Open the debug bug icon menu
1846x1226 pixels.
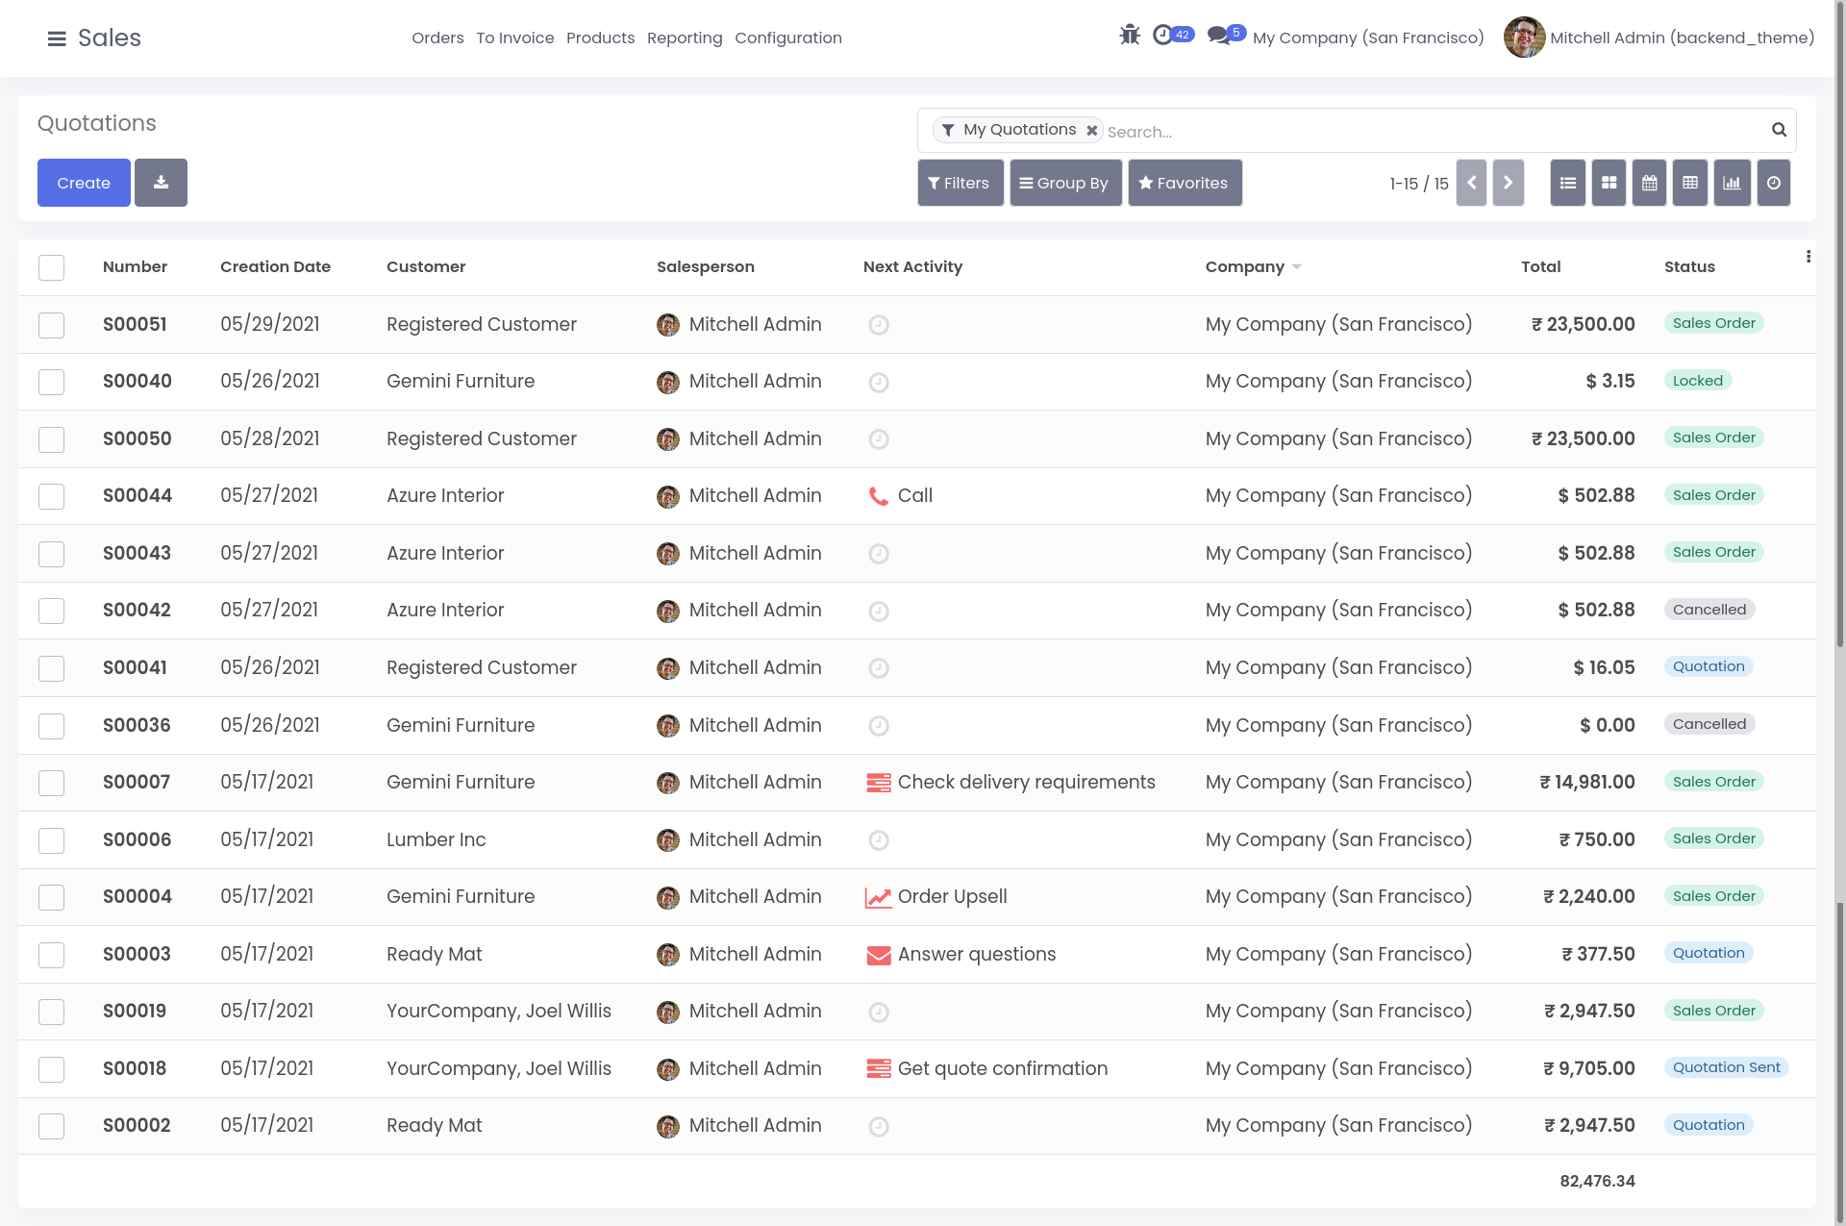pos(1130,36)
